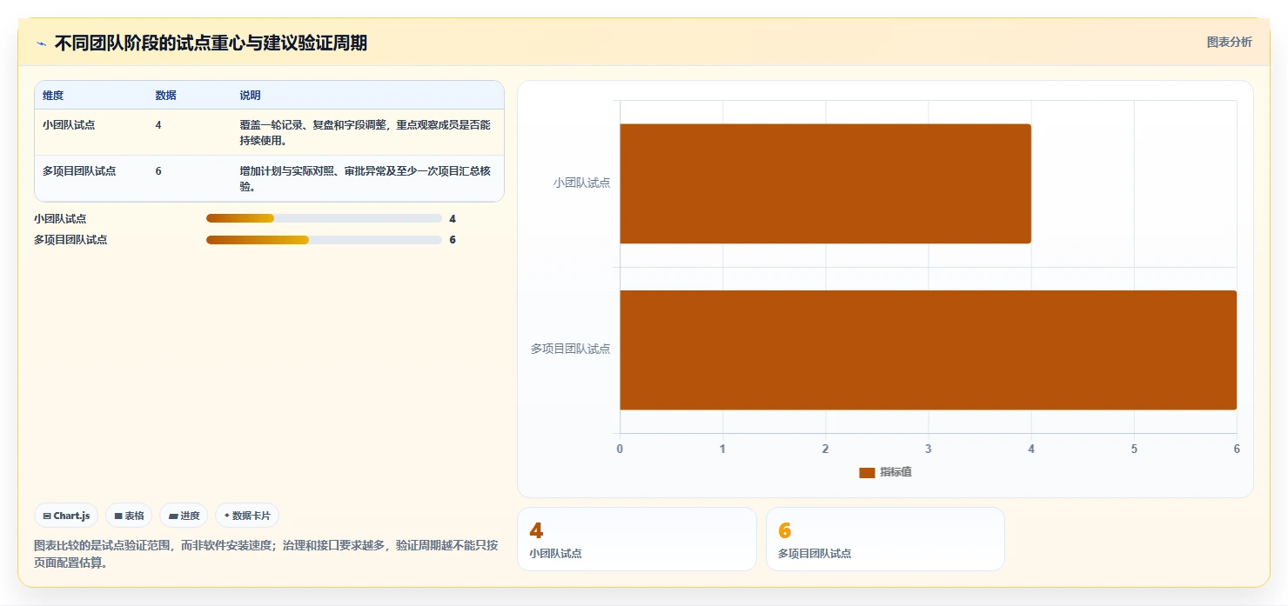The image size is (1288, 606).
Task: Click the 多项目团队试点 data card showing 6
Action: (x=885, y=539)
